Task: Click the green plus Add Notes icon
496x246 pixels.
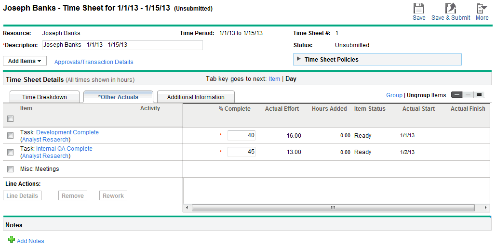Action: point(12,240)
